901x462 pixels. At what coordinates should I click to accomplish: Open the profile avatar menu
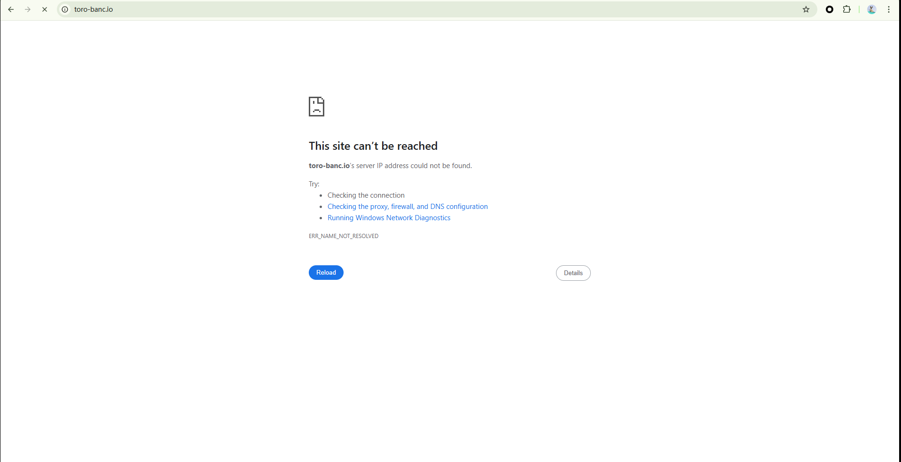point(872,9)
